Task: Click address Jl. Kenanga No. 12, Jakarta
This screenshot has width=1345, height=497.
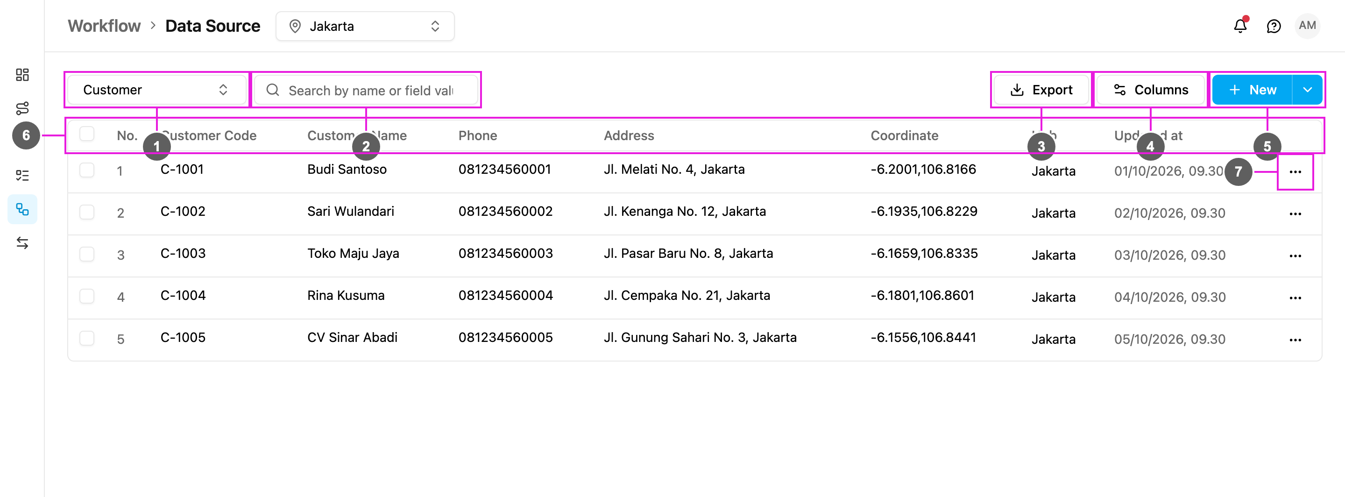Action: [685, 212]
